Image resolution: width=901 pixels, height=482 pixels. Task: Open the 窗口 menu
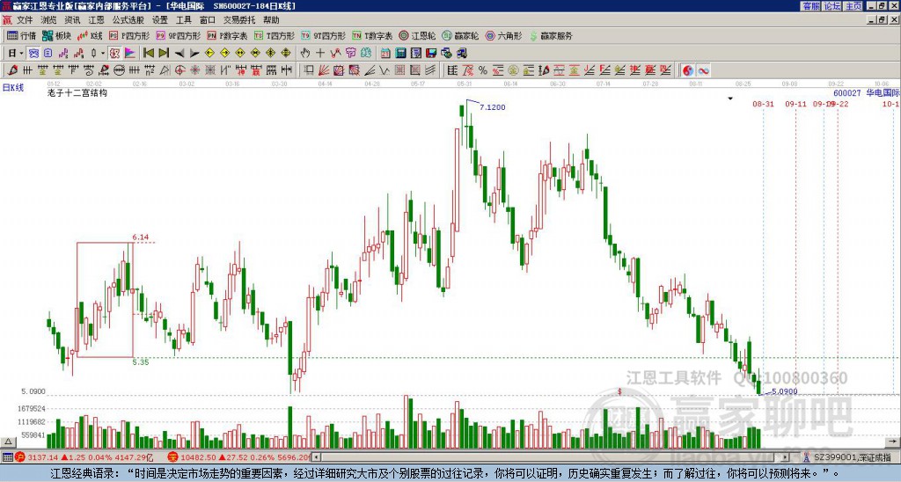208,20
